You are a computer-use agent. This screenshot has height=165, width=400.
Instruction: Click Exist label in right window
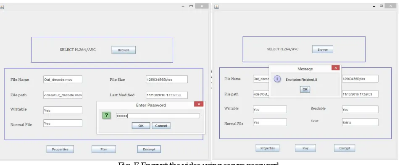click(314, 121)
